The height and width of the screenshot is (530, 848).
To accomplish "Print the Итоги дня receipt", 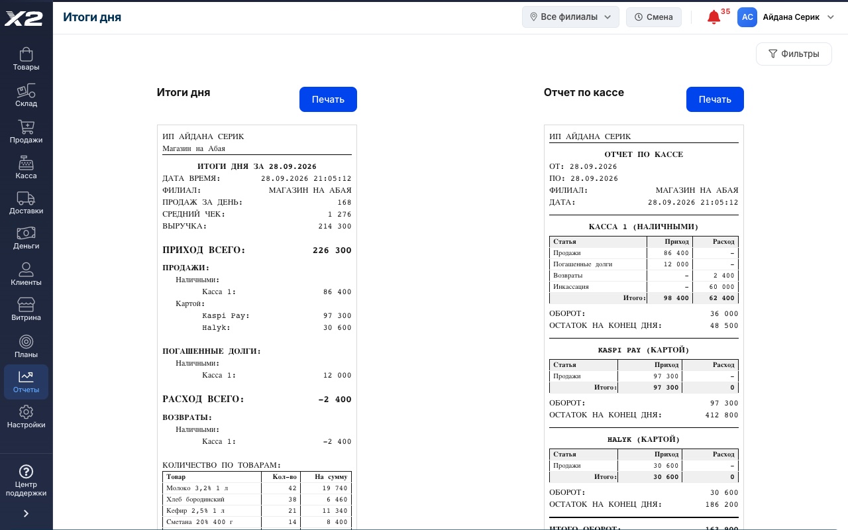I will (328, 99).
